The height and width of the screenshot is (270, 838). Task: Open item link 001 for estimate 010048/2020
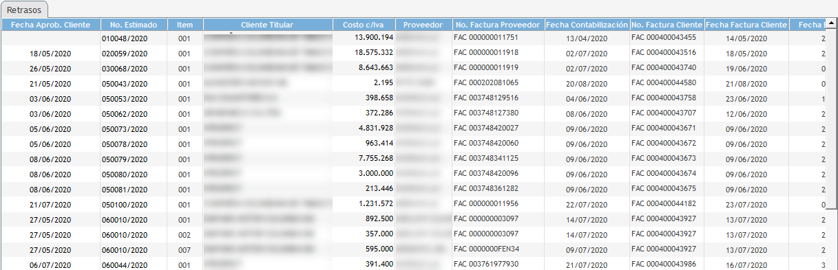184,38
